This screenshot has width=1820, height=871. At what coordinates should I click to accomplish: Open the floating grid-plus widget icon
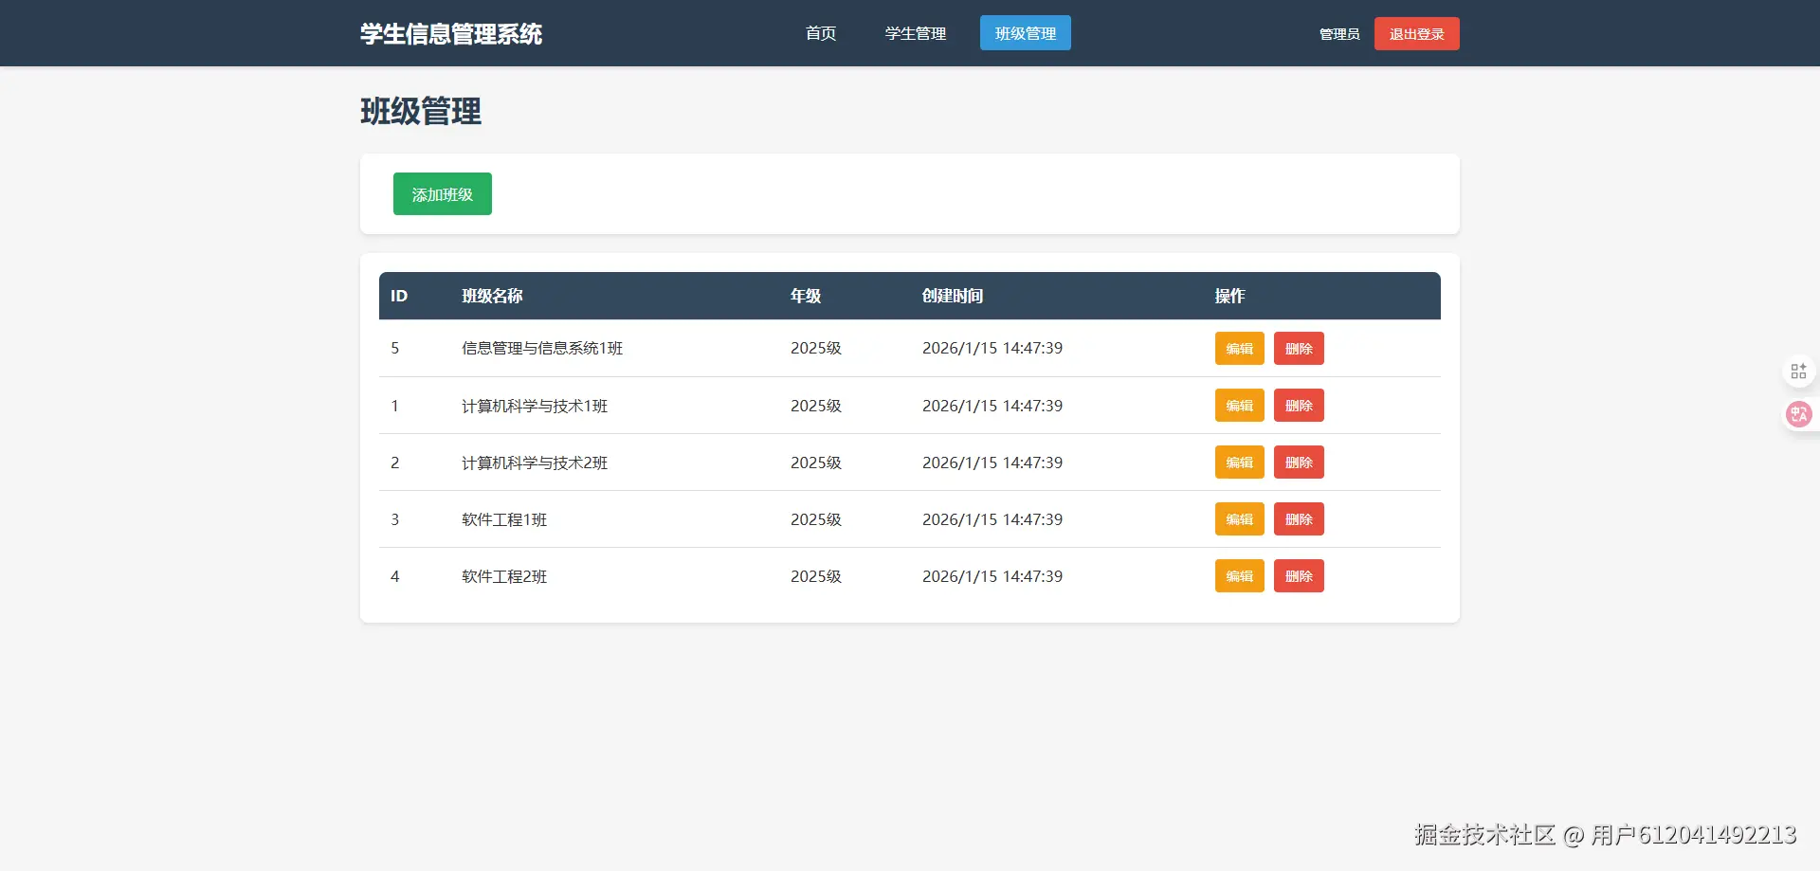click(1798, 371)
